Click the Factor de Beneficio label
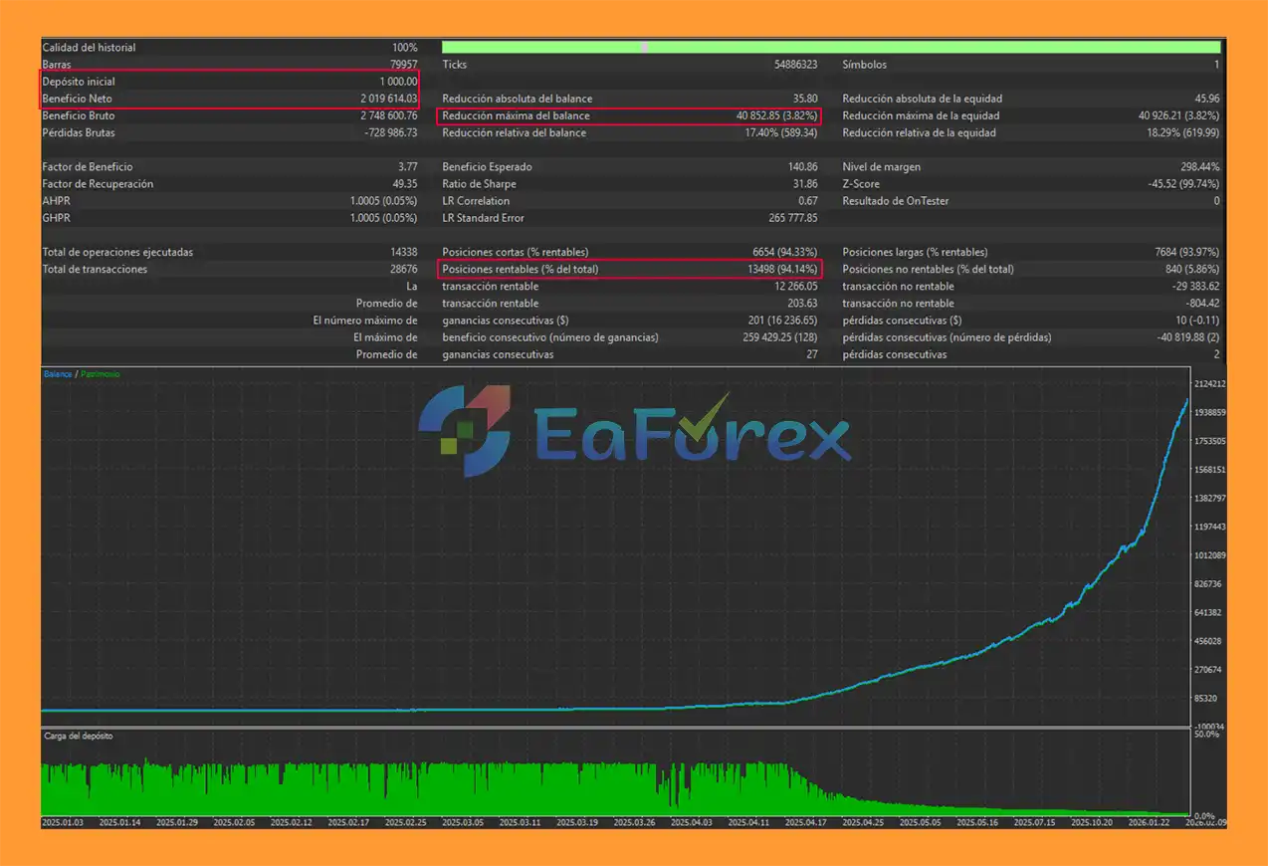The height and width of the screenshot is (866, 1268). (88, 167)
